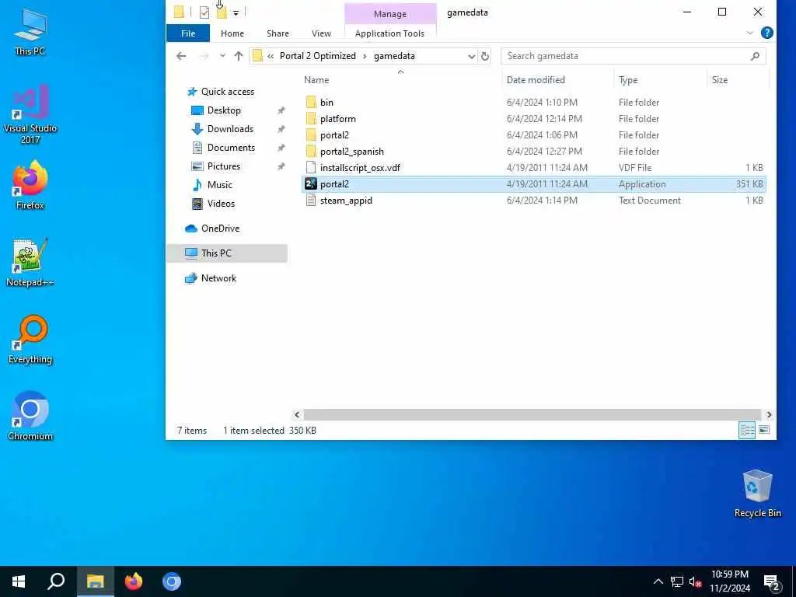Open the Windows Start menu
Viewport: 796px width, 597px height.
click(19, 581)
